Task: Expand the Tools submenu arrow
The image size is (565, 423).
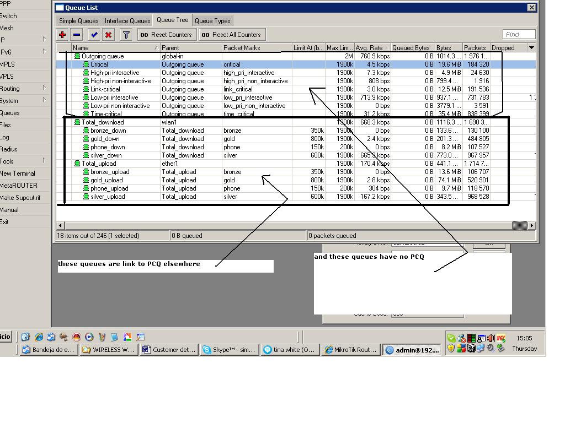Action: [x=44, y=160]
